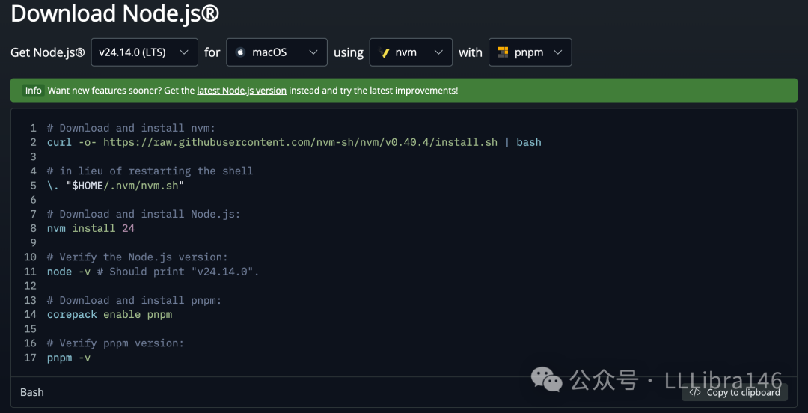Click the code icon in Copy button
The height and width of the screenshot is (413, 808).
695,392
